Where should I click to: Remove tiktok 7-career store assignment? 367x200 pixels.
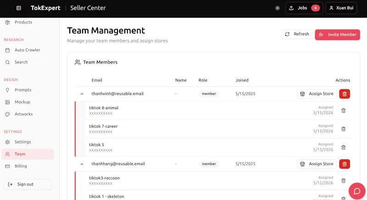[343, 129]
